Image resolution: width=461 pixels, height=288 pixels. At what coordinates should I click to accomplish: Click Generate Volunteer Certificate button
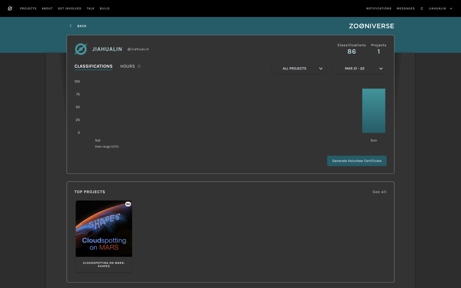click(x=357, y=161)
